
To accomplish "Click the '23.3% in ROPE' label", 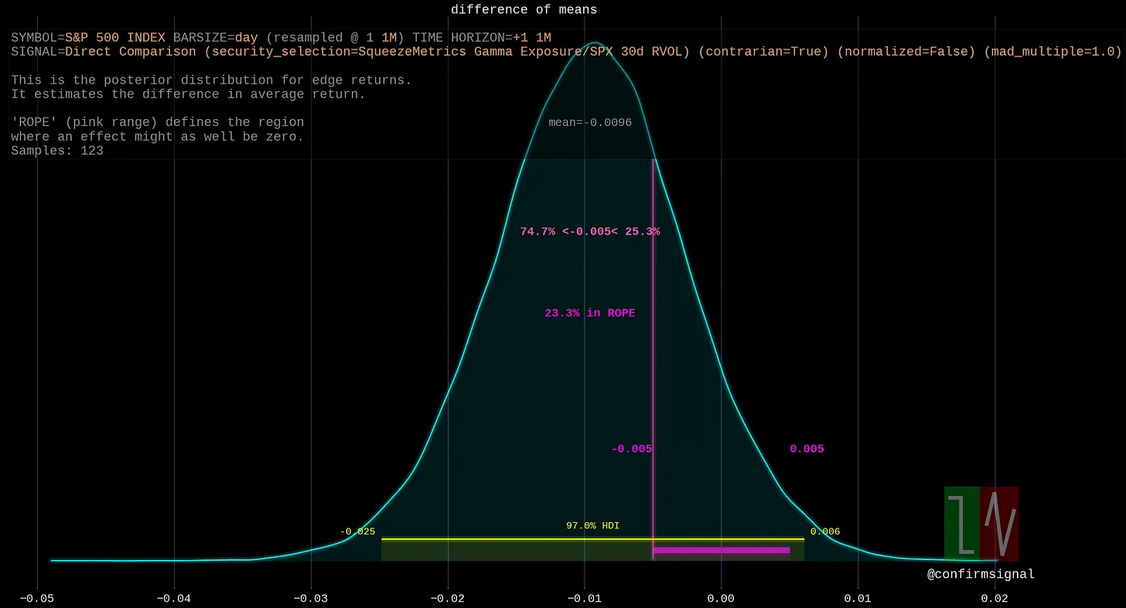I will coord(590,313).
